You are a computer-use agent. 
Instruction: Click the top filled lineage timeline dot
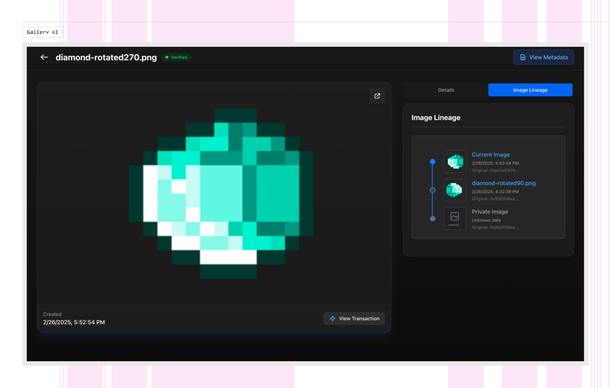point(432,161)
